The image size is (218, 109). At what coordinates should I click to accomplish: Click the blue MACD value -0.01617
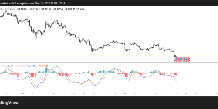tap(31, 66)
